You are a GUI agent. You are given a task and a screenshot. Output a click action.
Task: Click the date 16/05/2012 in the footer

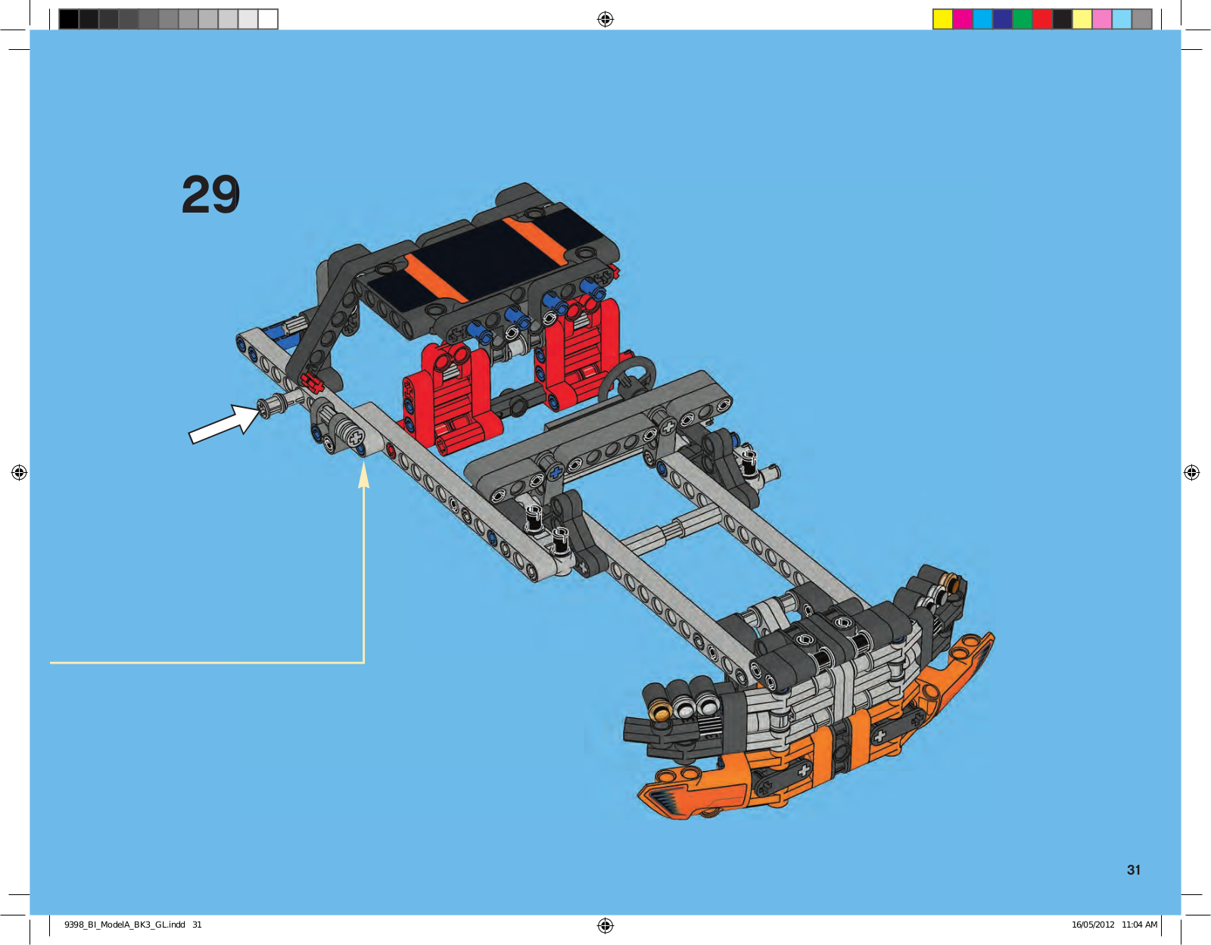point(1093,925)
